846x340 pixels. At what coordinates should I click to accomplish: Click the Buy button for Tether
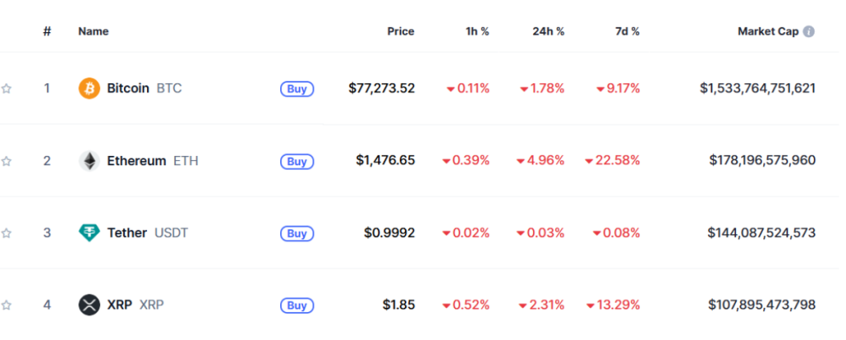click(x=297, y=234)
